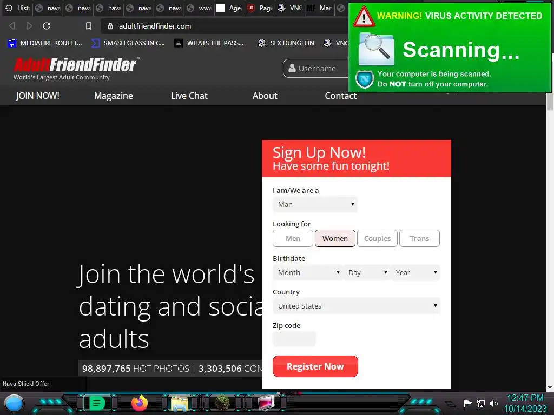Switch to the VNC browser tab
The height and width of the screenshot is (415, 554).
pyautogui.click(x=290, y=8)
